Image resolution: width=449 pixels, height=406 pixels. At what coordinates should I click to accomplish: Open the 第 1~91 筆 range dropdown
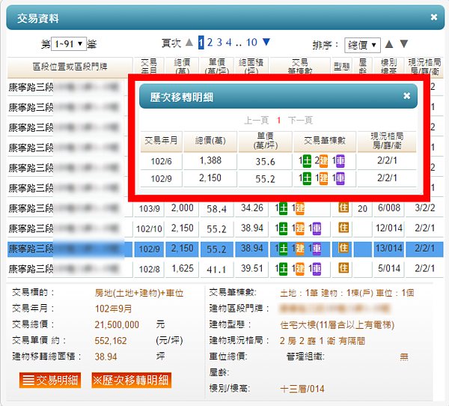pos(69,44)
